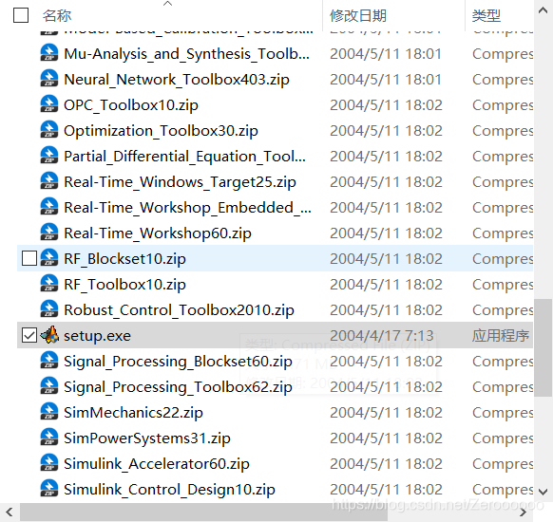
Task: Click the zip icon beside Simulink_Accelerator60.zip
Action: click(x=49, y=463)
